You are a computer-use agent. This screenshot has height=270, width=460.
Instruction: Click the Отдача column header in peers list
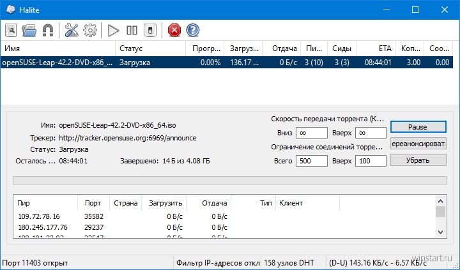[208, 203]
